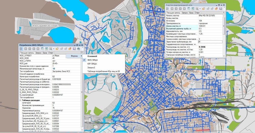Viewport: 255px width, 133px height.
Task: Open search dropdown arrow in Потребитель toolbar
Action: point(54,49)
